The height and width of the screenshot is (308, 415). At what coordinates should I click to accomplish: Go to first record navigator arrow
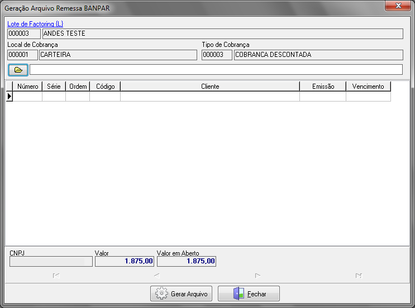click(56, 276)
